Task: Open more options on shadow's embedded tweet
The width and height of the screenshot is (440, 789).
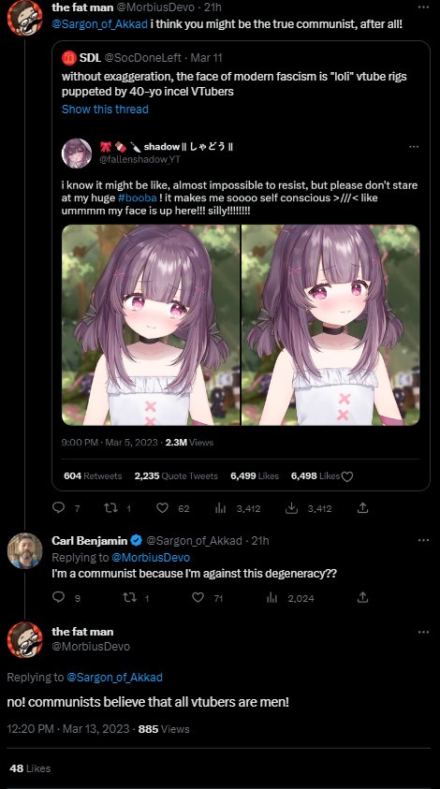Action: [x=414, y=146]
